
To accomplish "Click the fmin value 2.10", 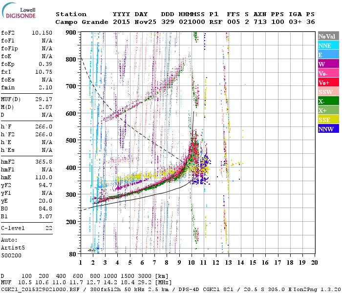I will click(45, 87).
